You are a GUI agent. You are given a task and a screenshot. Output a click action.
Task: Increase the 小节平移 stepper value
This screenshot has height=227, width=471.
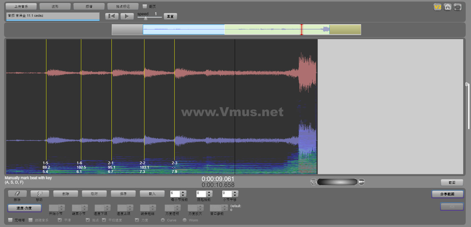click(x=235, y=192)
